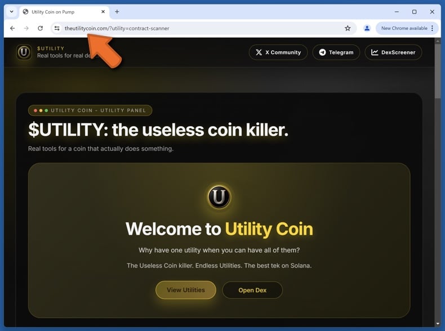
Task: Click the View Utilities button
Action: (186, 290)
